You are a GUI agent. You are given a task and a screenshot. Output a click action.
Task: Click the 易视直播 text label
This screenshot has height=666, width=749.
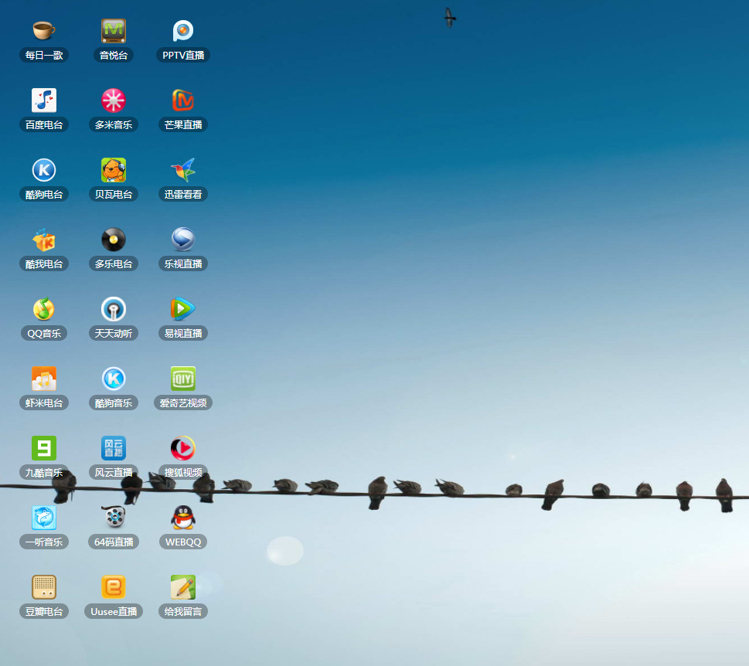183,333
